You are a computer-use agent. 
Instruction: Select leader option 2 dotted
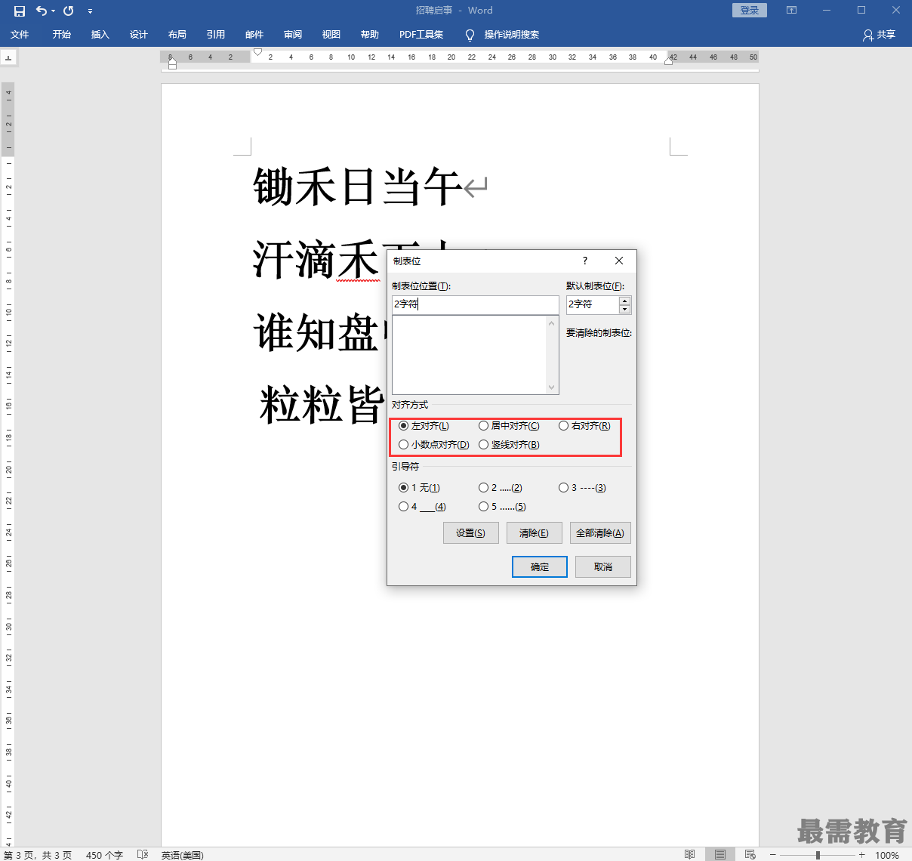pos(483,488)
